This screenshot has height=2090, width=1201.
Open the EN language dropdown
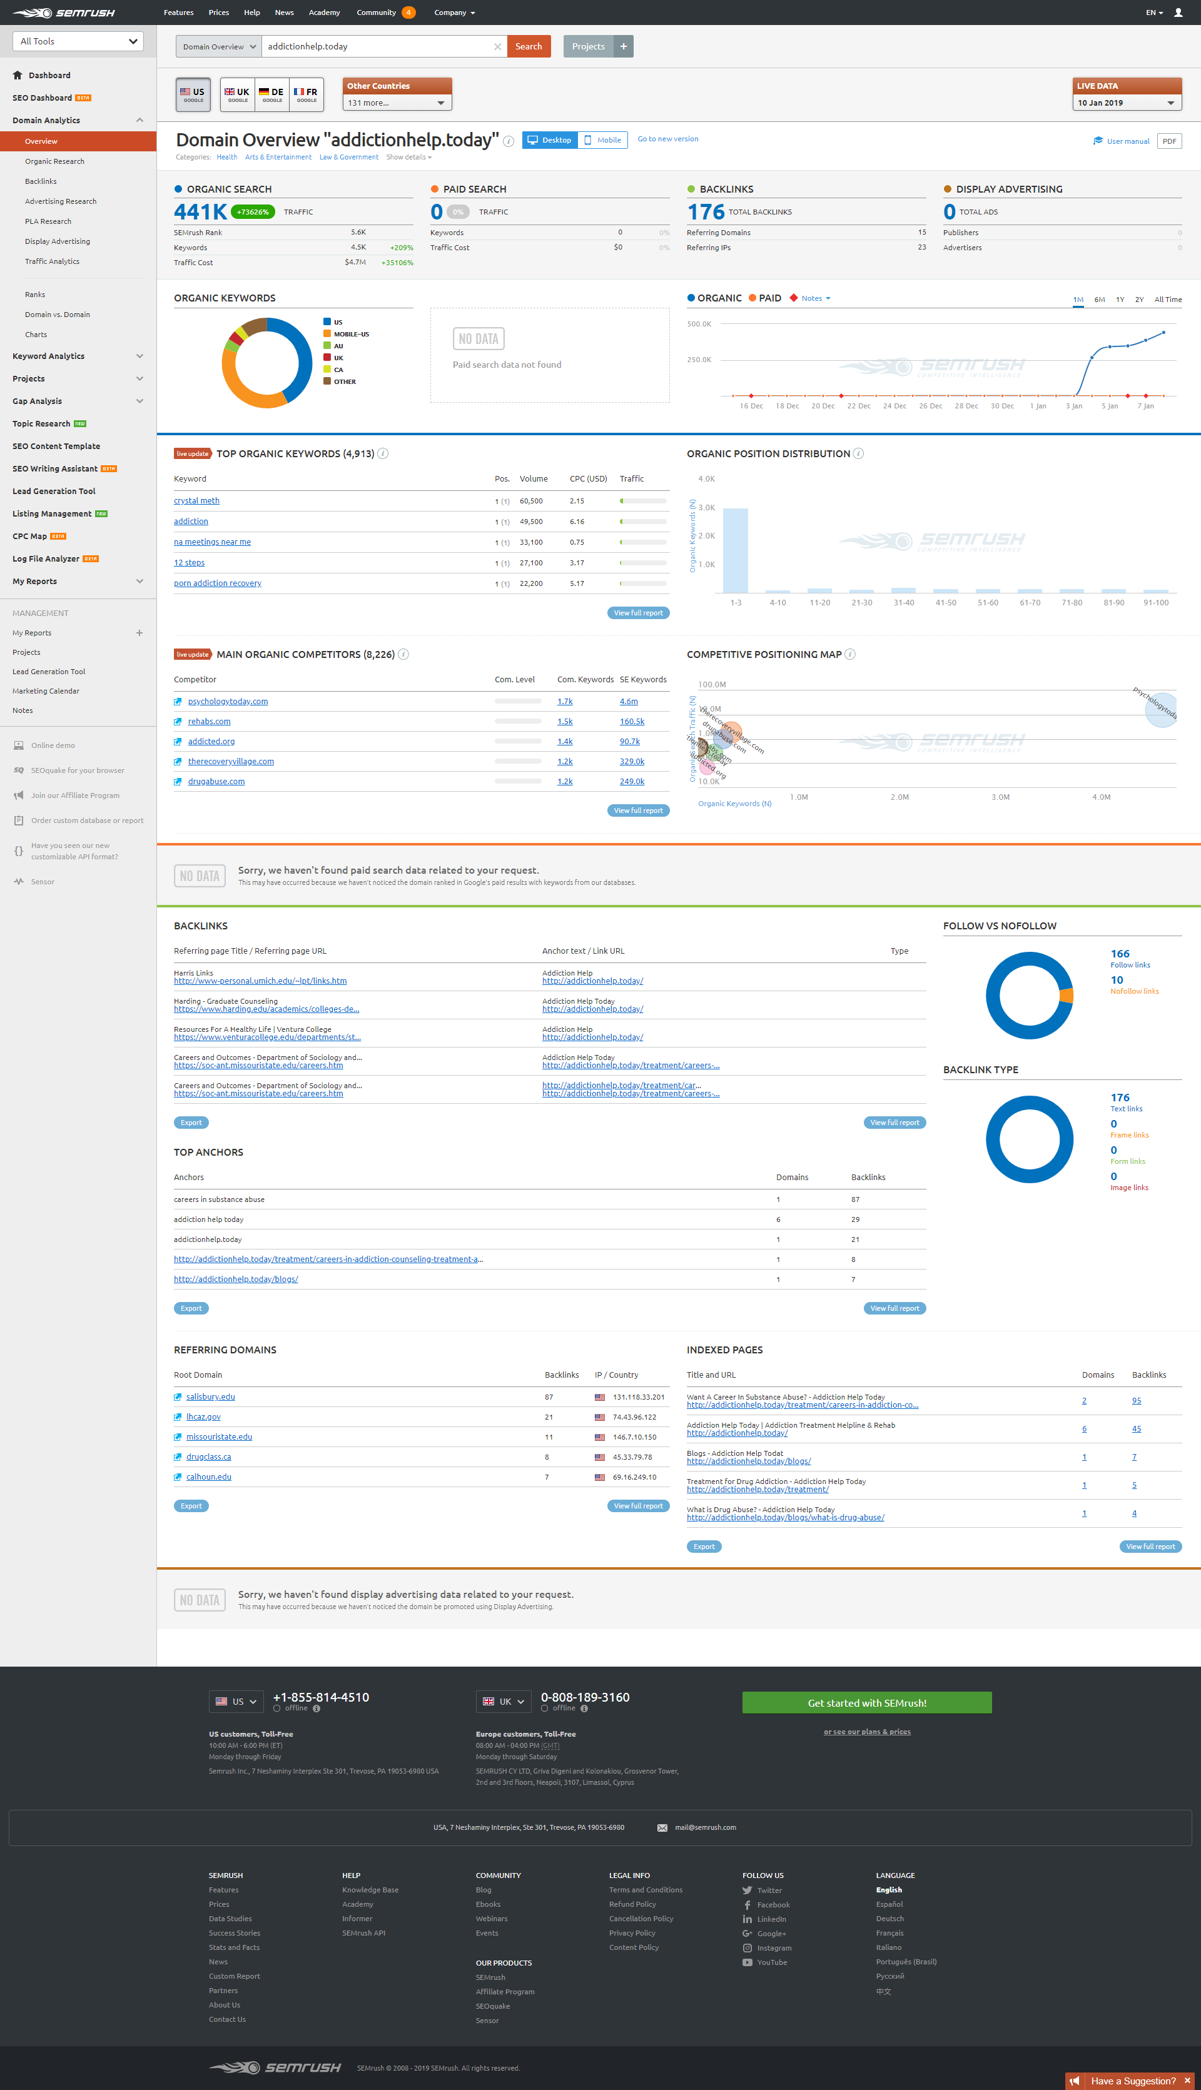click(1154, 13)
